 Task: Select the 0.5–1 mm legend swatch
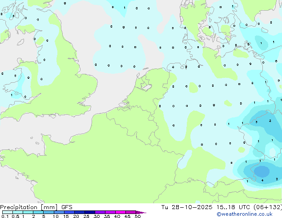click(x=18, y=212)
